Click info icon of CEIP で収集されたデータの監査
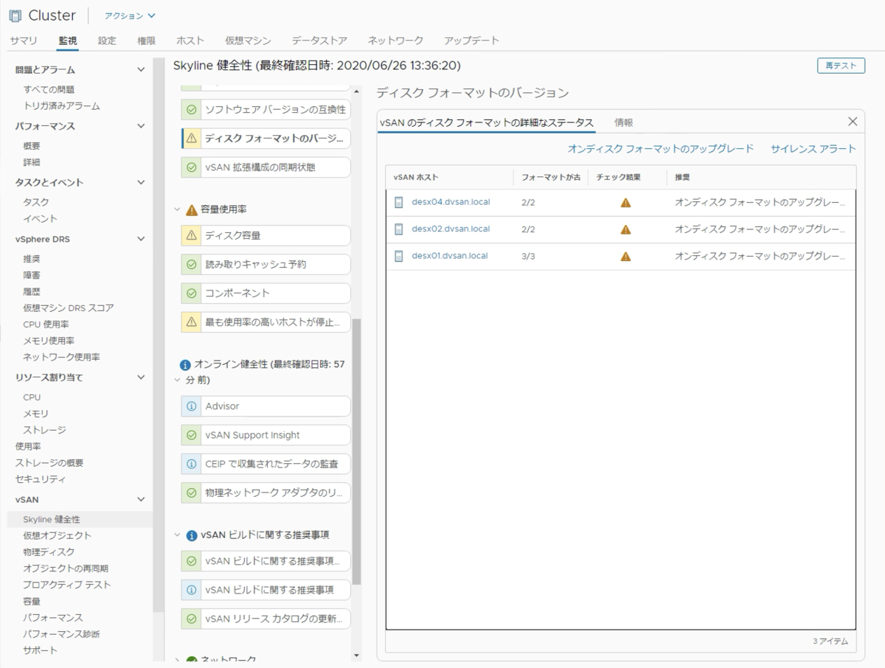This screenshot has height=668, width=885. pos(192,464)
